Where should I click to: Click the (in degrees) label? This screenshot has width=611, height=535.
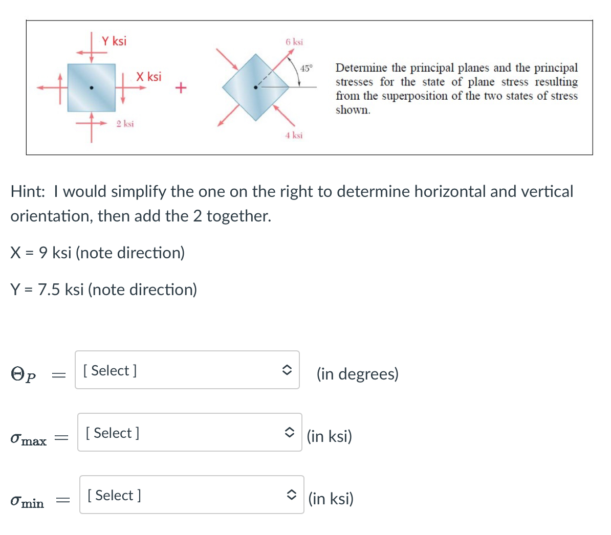(358, 373)
